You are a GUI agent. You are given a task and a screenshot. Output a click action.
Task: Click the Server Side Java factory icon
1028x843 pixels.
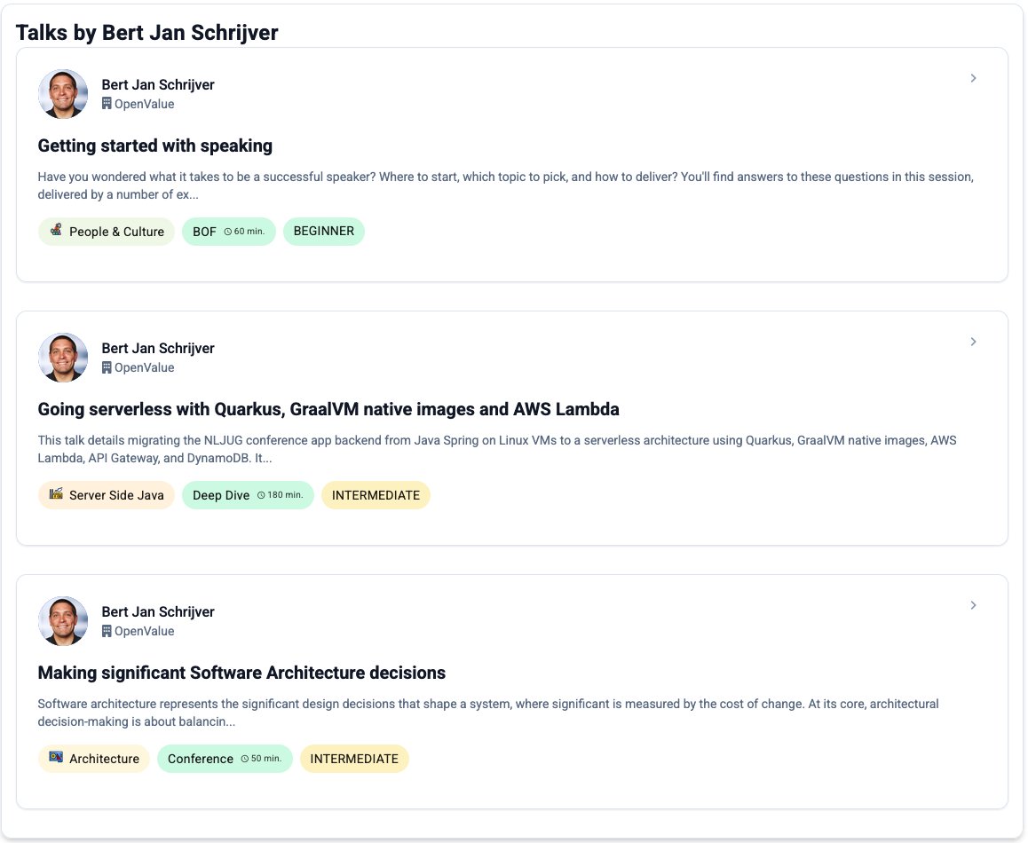(x=56, y=494)
